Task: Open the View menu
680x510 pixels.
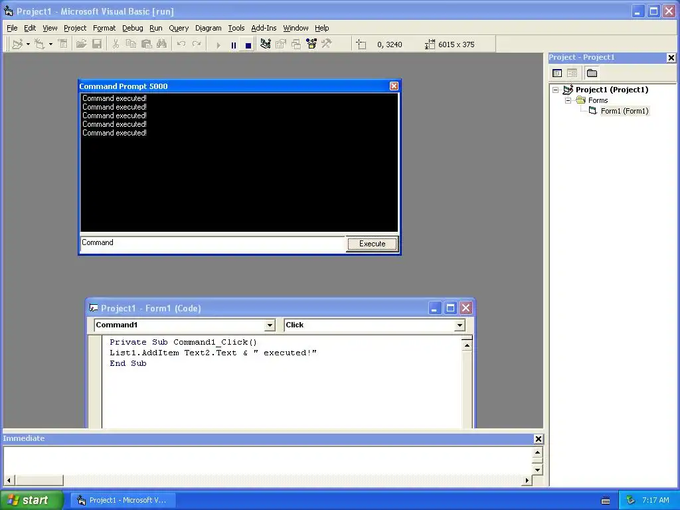Action: coord(50,28)
